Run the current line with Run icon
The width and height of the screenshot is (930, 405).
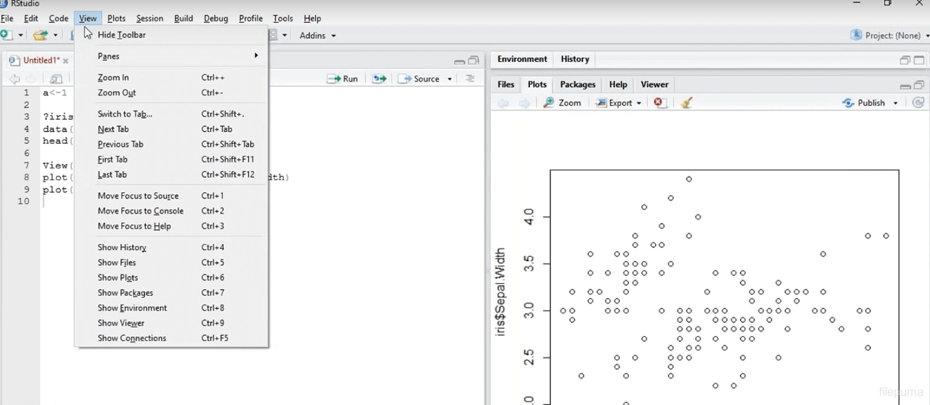click(342, 78)
